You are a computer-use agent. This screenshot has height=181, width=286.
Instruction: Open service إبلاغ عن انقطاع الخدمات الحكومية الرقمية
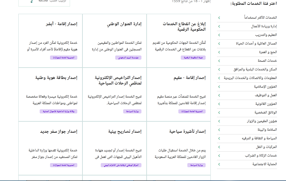coord(184,27)
